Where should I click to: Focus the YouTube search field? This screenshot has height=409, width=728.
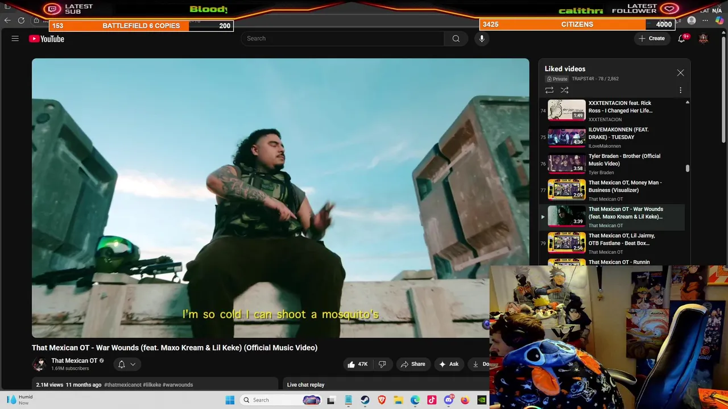[x=342, y=39]
